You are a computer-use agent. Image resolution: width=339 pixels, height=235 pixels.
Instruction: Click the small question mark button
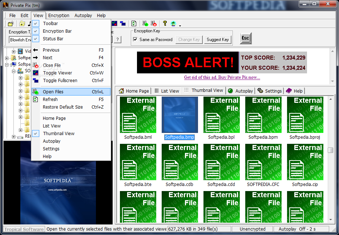[117, 40]
